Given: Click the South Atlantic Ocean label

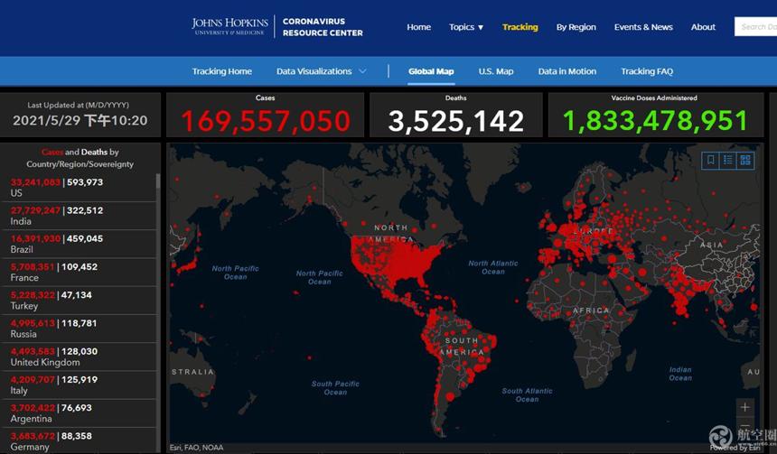Looking at the screenshot, I should tap(527, 395).
